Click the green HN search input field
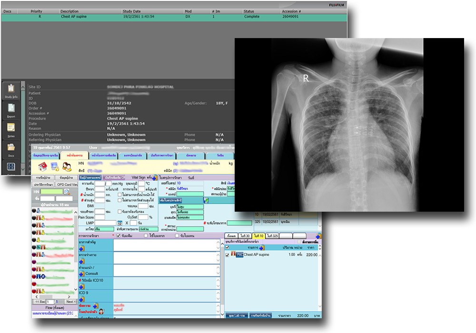Image resolution: width=476 pixels, height=333 pixels. pos(51,192)
